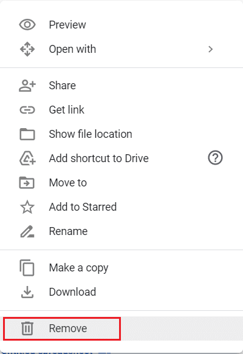This screenshot has width=243, height=354.
Task: Choose Preview from the context menu
Action: click(122, 25)
